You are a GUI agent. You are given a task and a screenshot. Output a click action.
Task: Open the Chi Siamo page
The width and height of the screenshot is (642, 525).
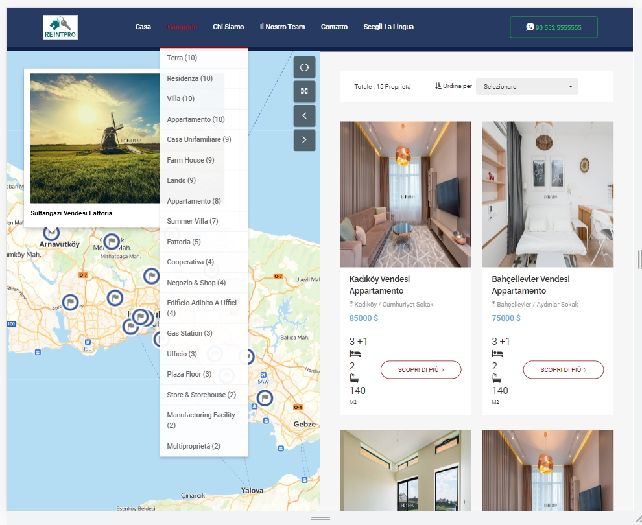coord(228,27)
